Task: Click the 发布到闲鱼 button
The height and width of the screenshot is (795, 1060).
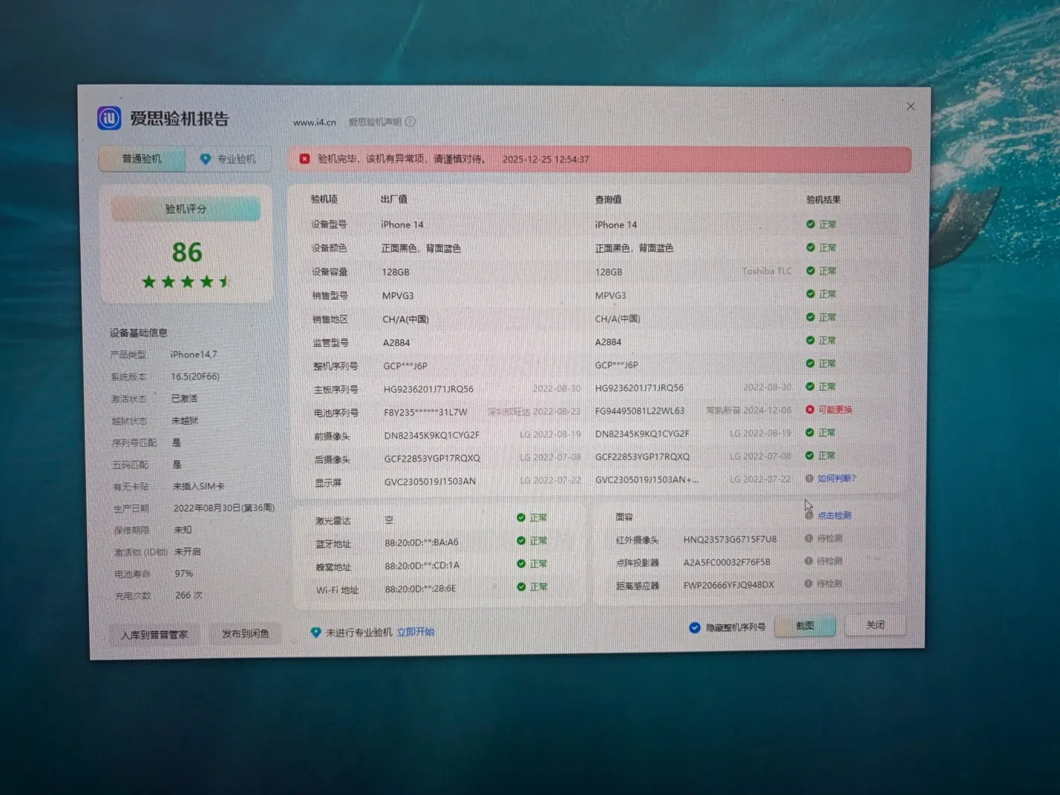Action: pyautogui.click(x=246, y=634)
